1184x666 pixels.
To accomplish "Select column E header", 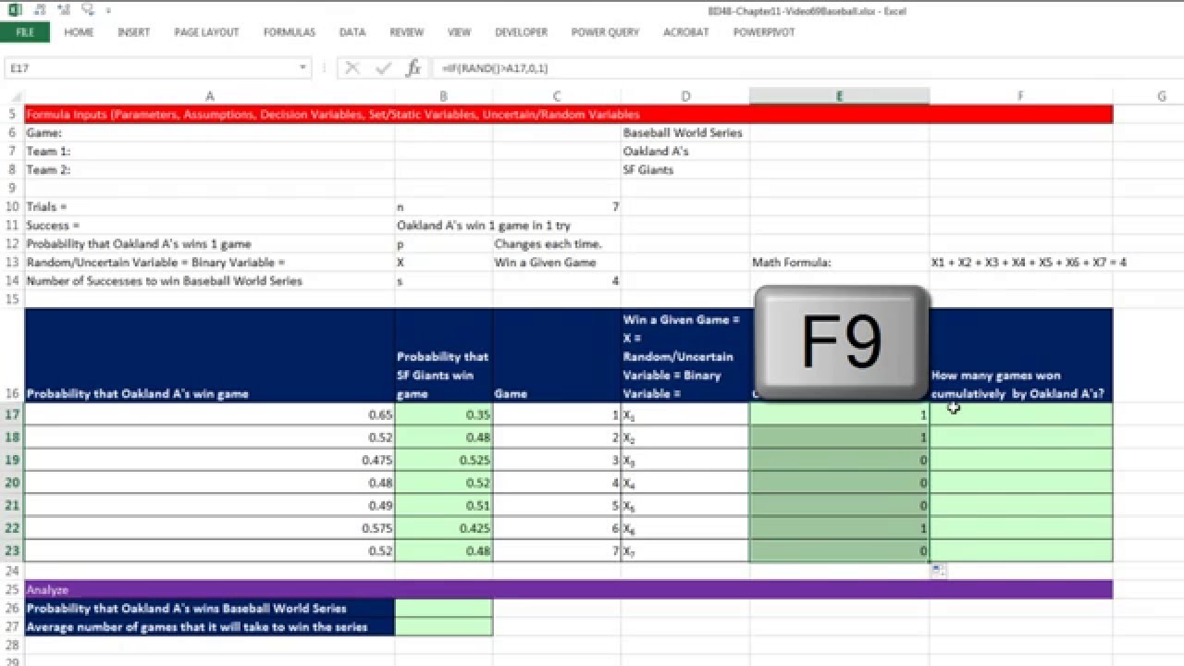I will click(x=840, y=96).
